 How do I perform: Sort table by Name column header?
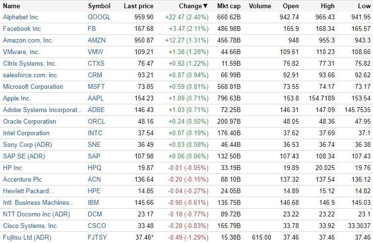pos(12,6)
